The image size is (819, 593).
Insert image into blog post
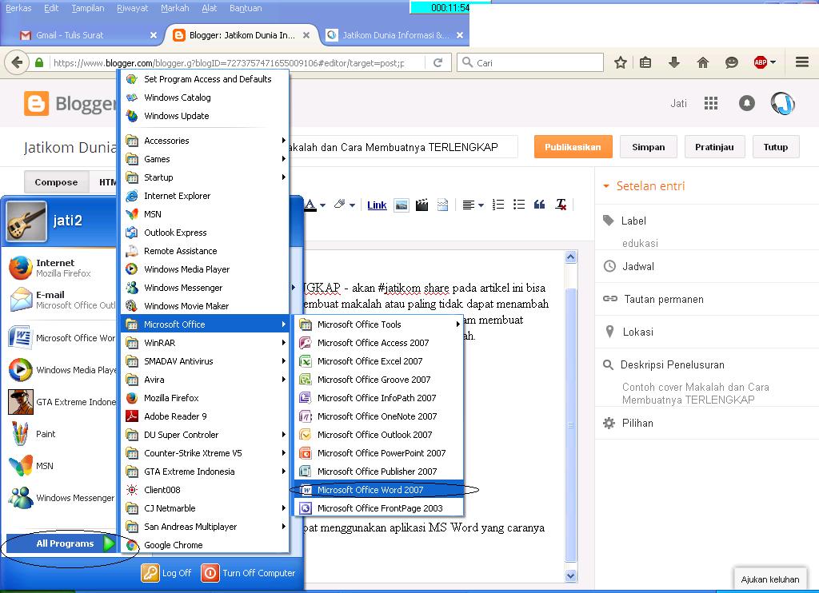tap(402, 205)
